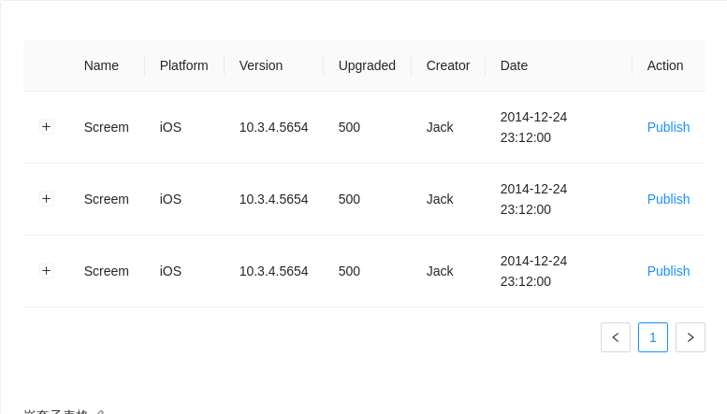Click the Action column header
727x414 pixels.
(665, 65)
